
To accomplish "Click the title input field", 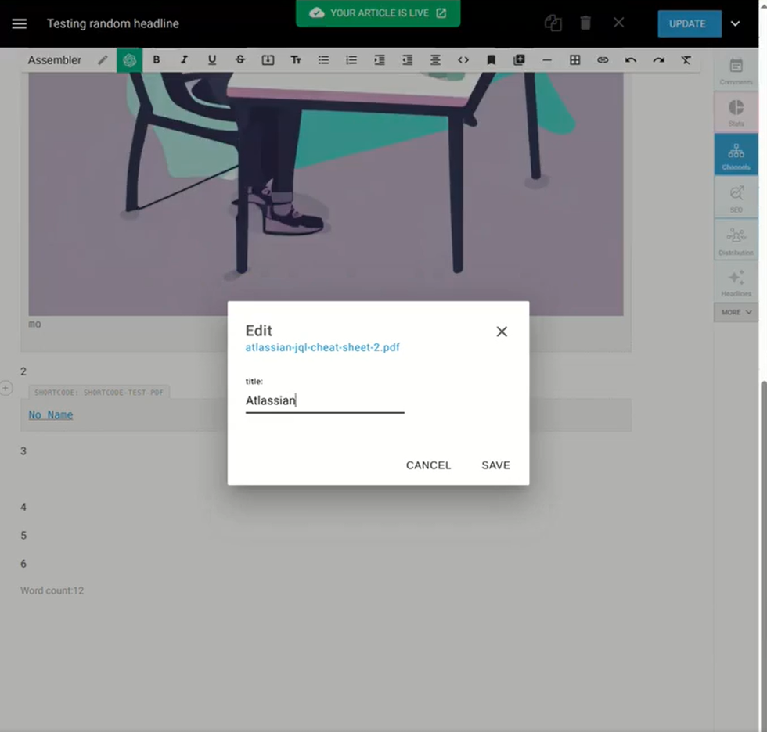I will tap(324, 400).
